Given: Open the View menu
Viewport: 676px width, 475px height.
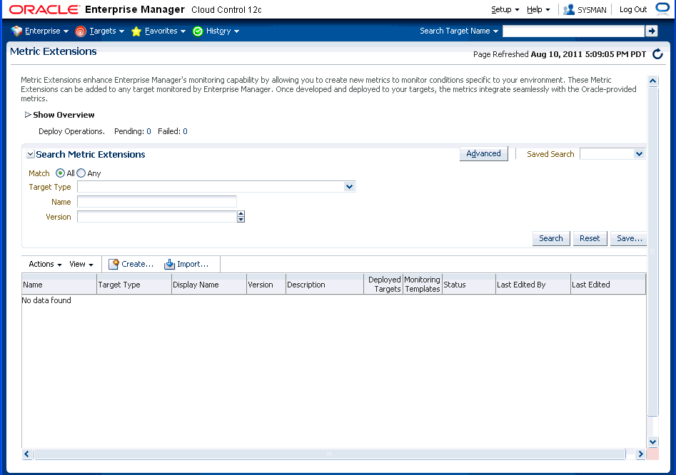Looking at the screenshot, I should pos(81,264).
